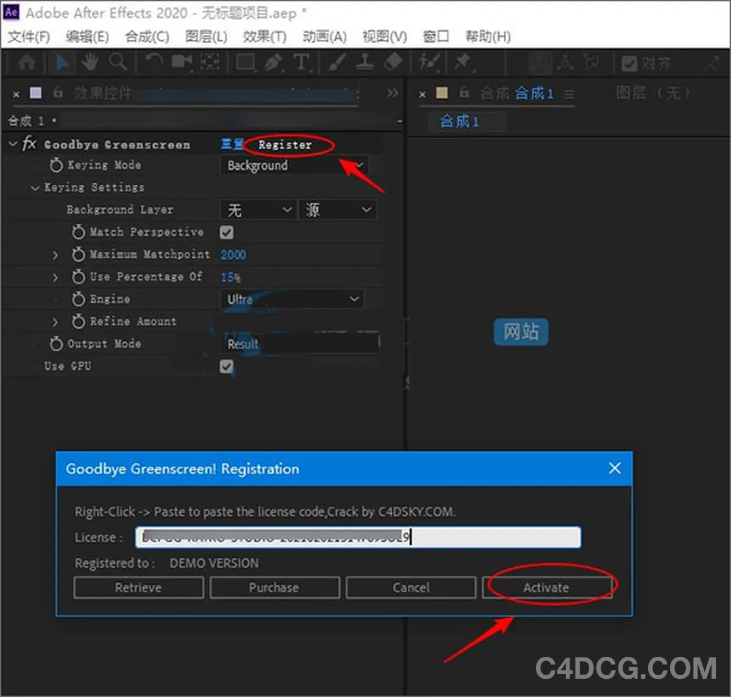This screenshot has height=697, width=731.
Task: Open the Background Layer 无 dropdown
Action: 258,210
